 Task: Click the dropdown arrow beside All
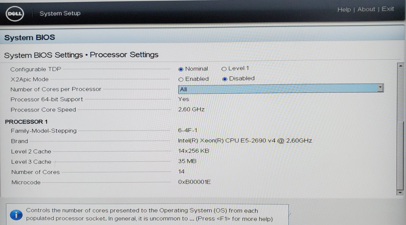381,87
